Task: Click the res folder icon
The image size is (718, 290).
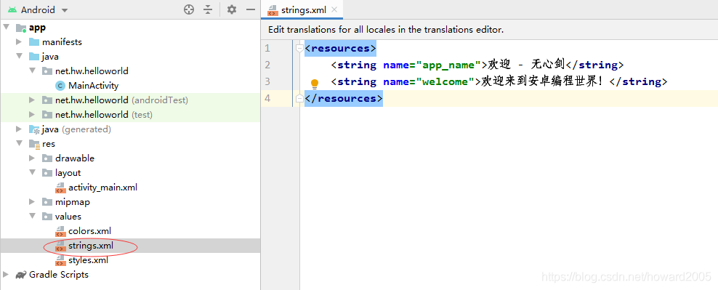Action: (34, 144)
